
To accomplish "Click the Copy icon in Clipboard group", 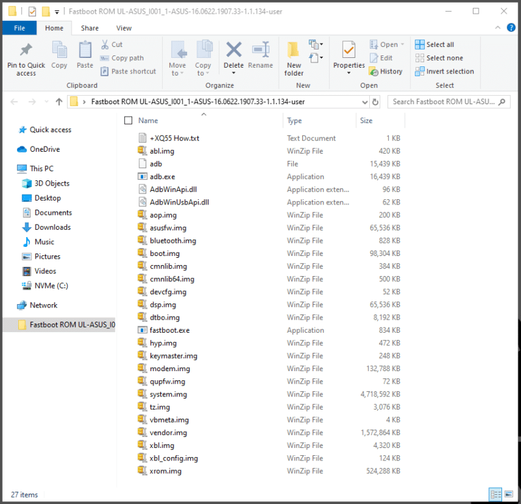I will pyautogui.click(x=59, y=51).
